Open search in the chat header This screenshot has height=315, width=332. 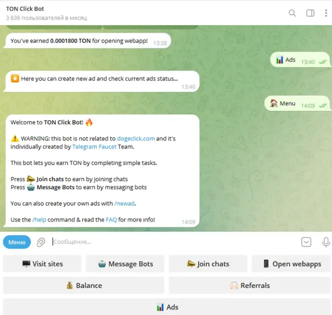tap(292, 13)
